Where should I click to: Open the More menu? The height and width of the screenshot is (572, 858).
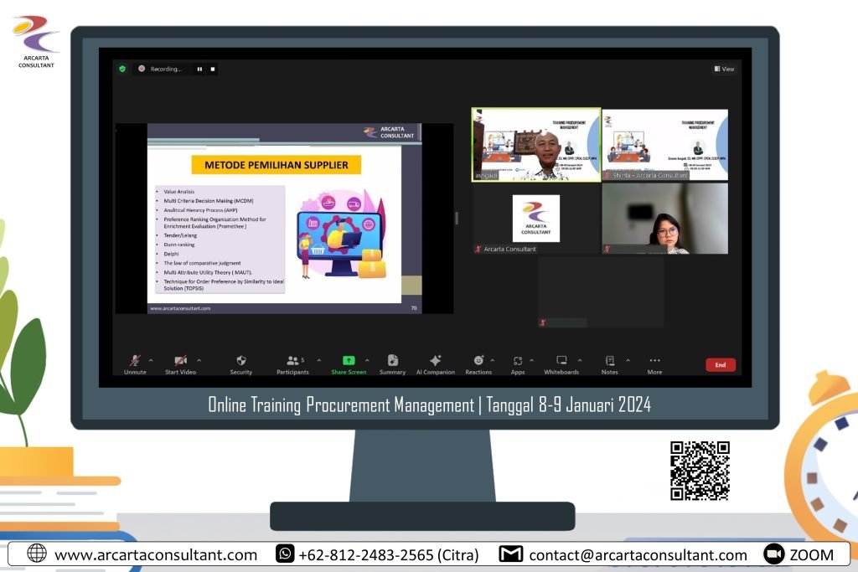click(x=654, y=361)
